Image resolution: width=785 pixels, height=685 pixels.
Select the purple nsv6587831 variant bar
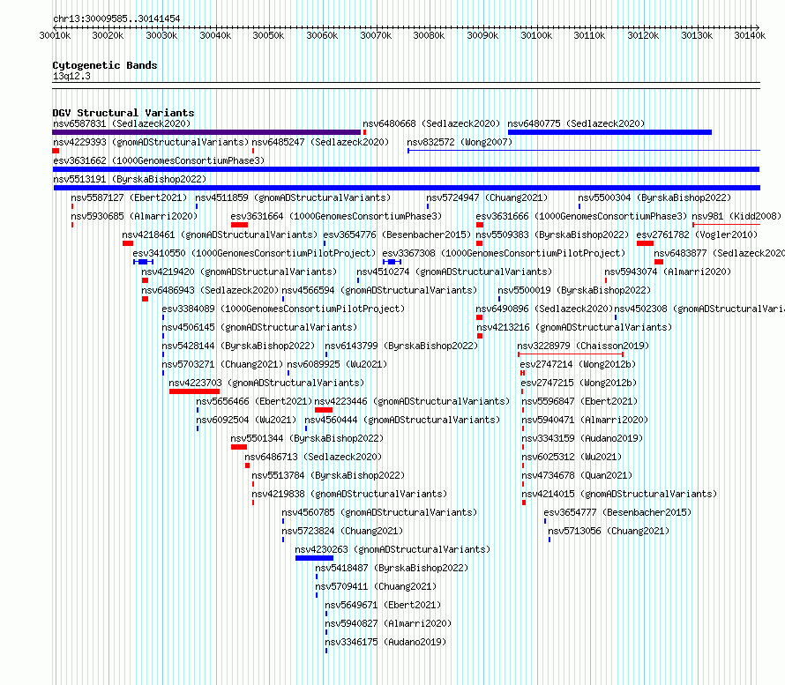tap(206, 132)
